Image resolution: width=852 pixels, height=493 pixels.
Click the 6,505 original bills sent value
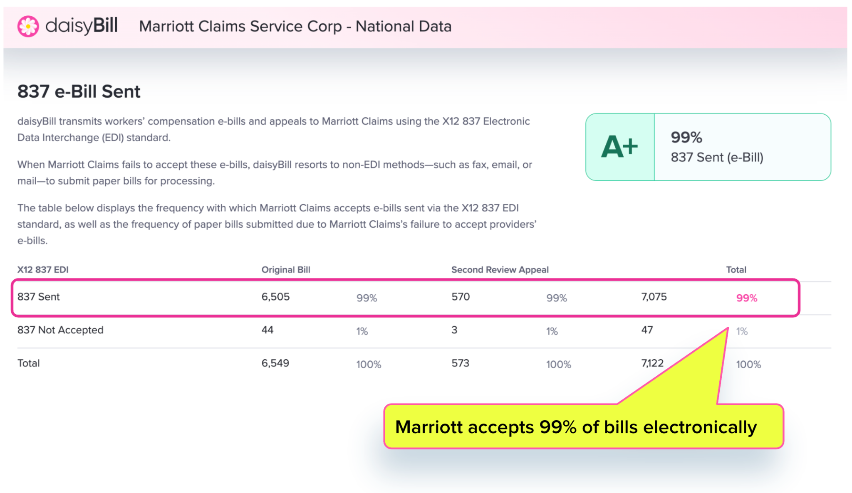pos(275,297)
